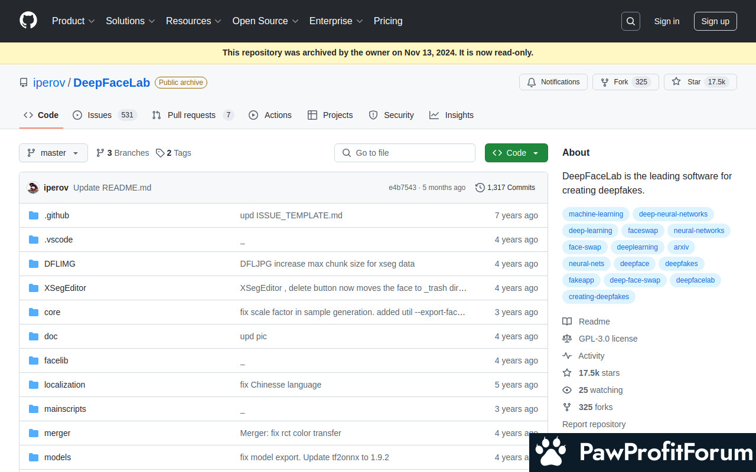Select the arxiv topic tag
Image resolution: width=756 pixels, height=472 pixels.
pyautogui.click(x=681, y=247)
